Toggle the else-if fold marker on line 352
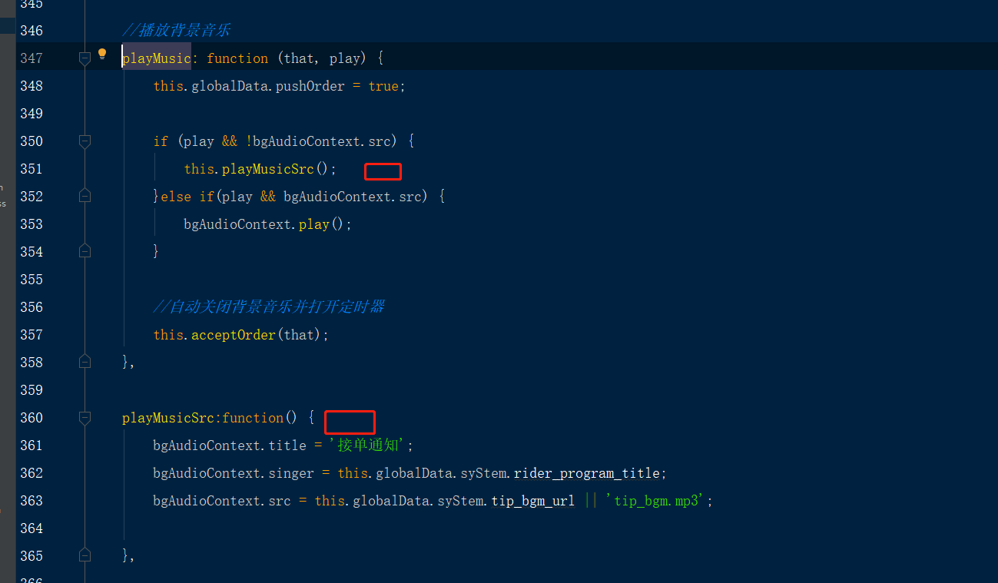The image size is (998, 583). (x=85, y=197)
